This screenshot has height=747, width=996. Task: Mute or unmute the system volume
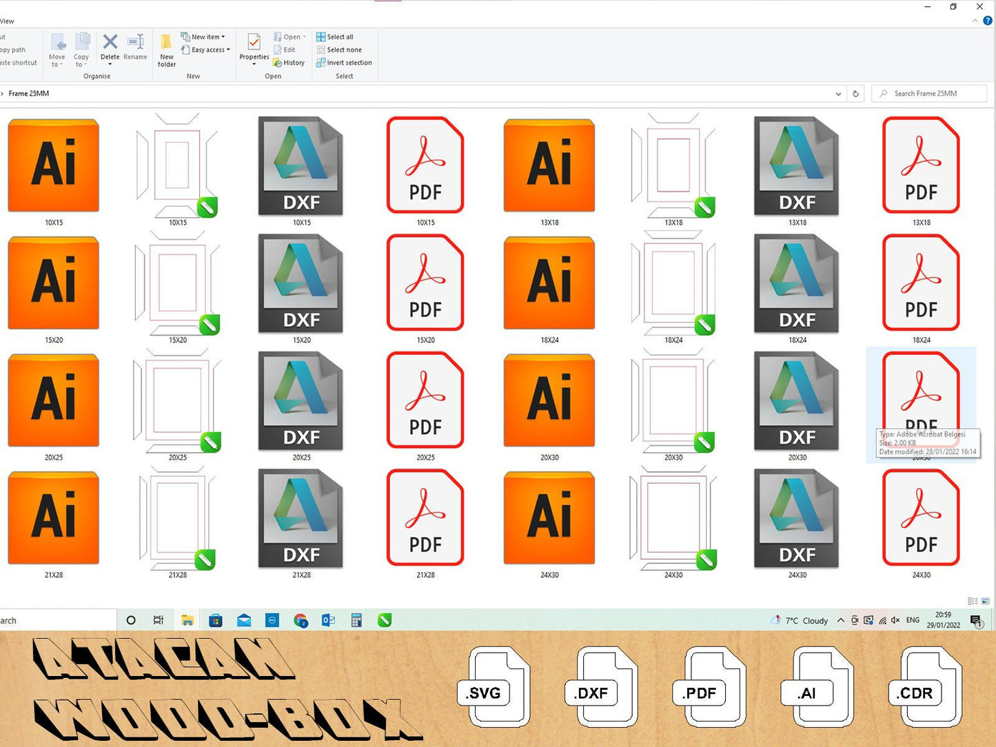pyautogui.click(x=895, y=620)
